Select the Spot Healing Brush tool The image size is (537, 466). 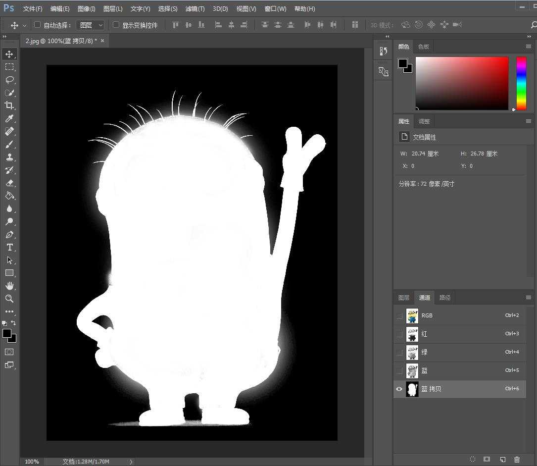[x=9, y=131]
